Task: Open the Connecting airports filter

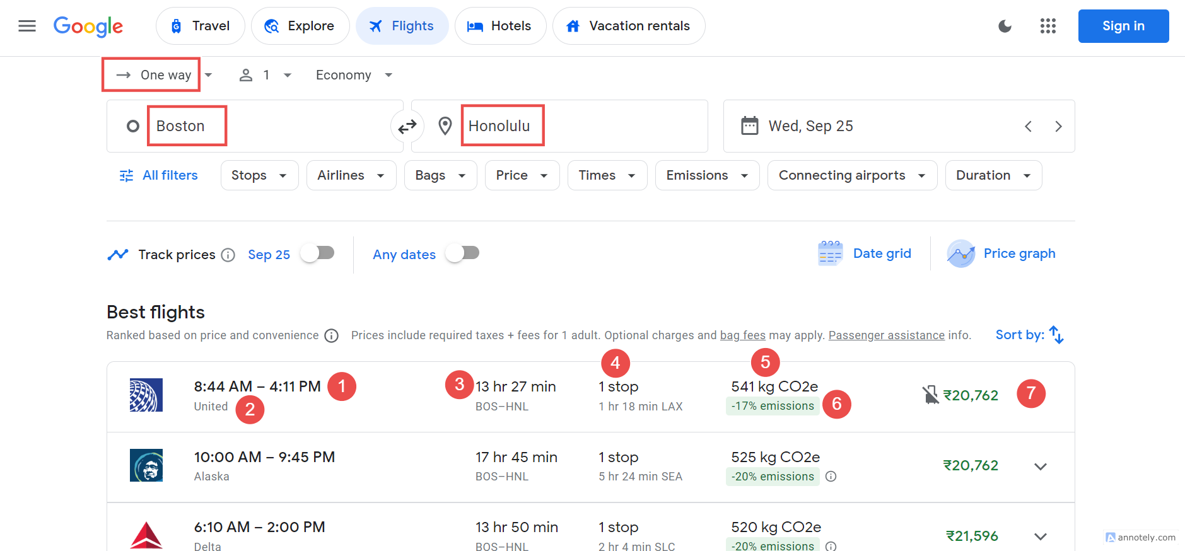Action: coord(852,175)
